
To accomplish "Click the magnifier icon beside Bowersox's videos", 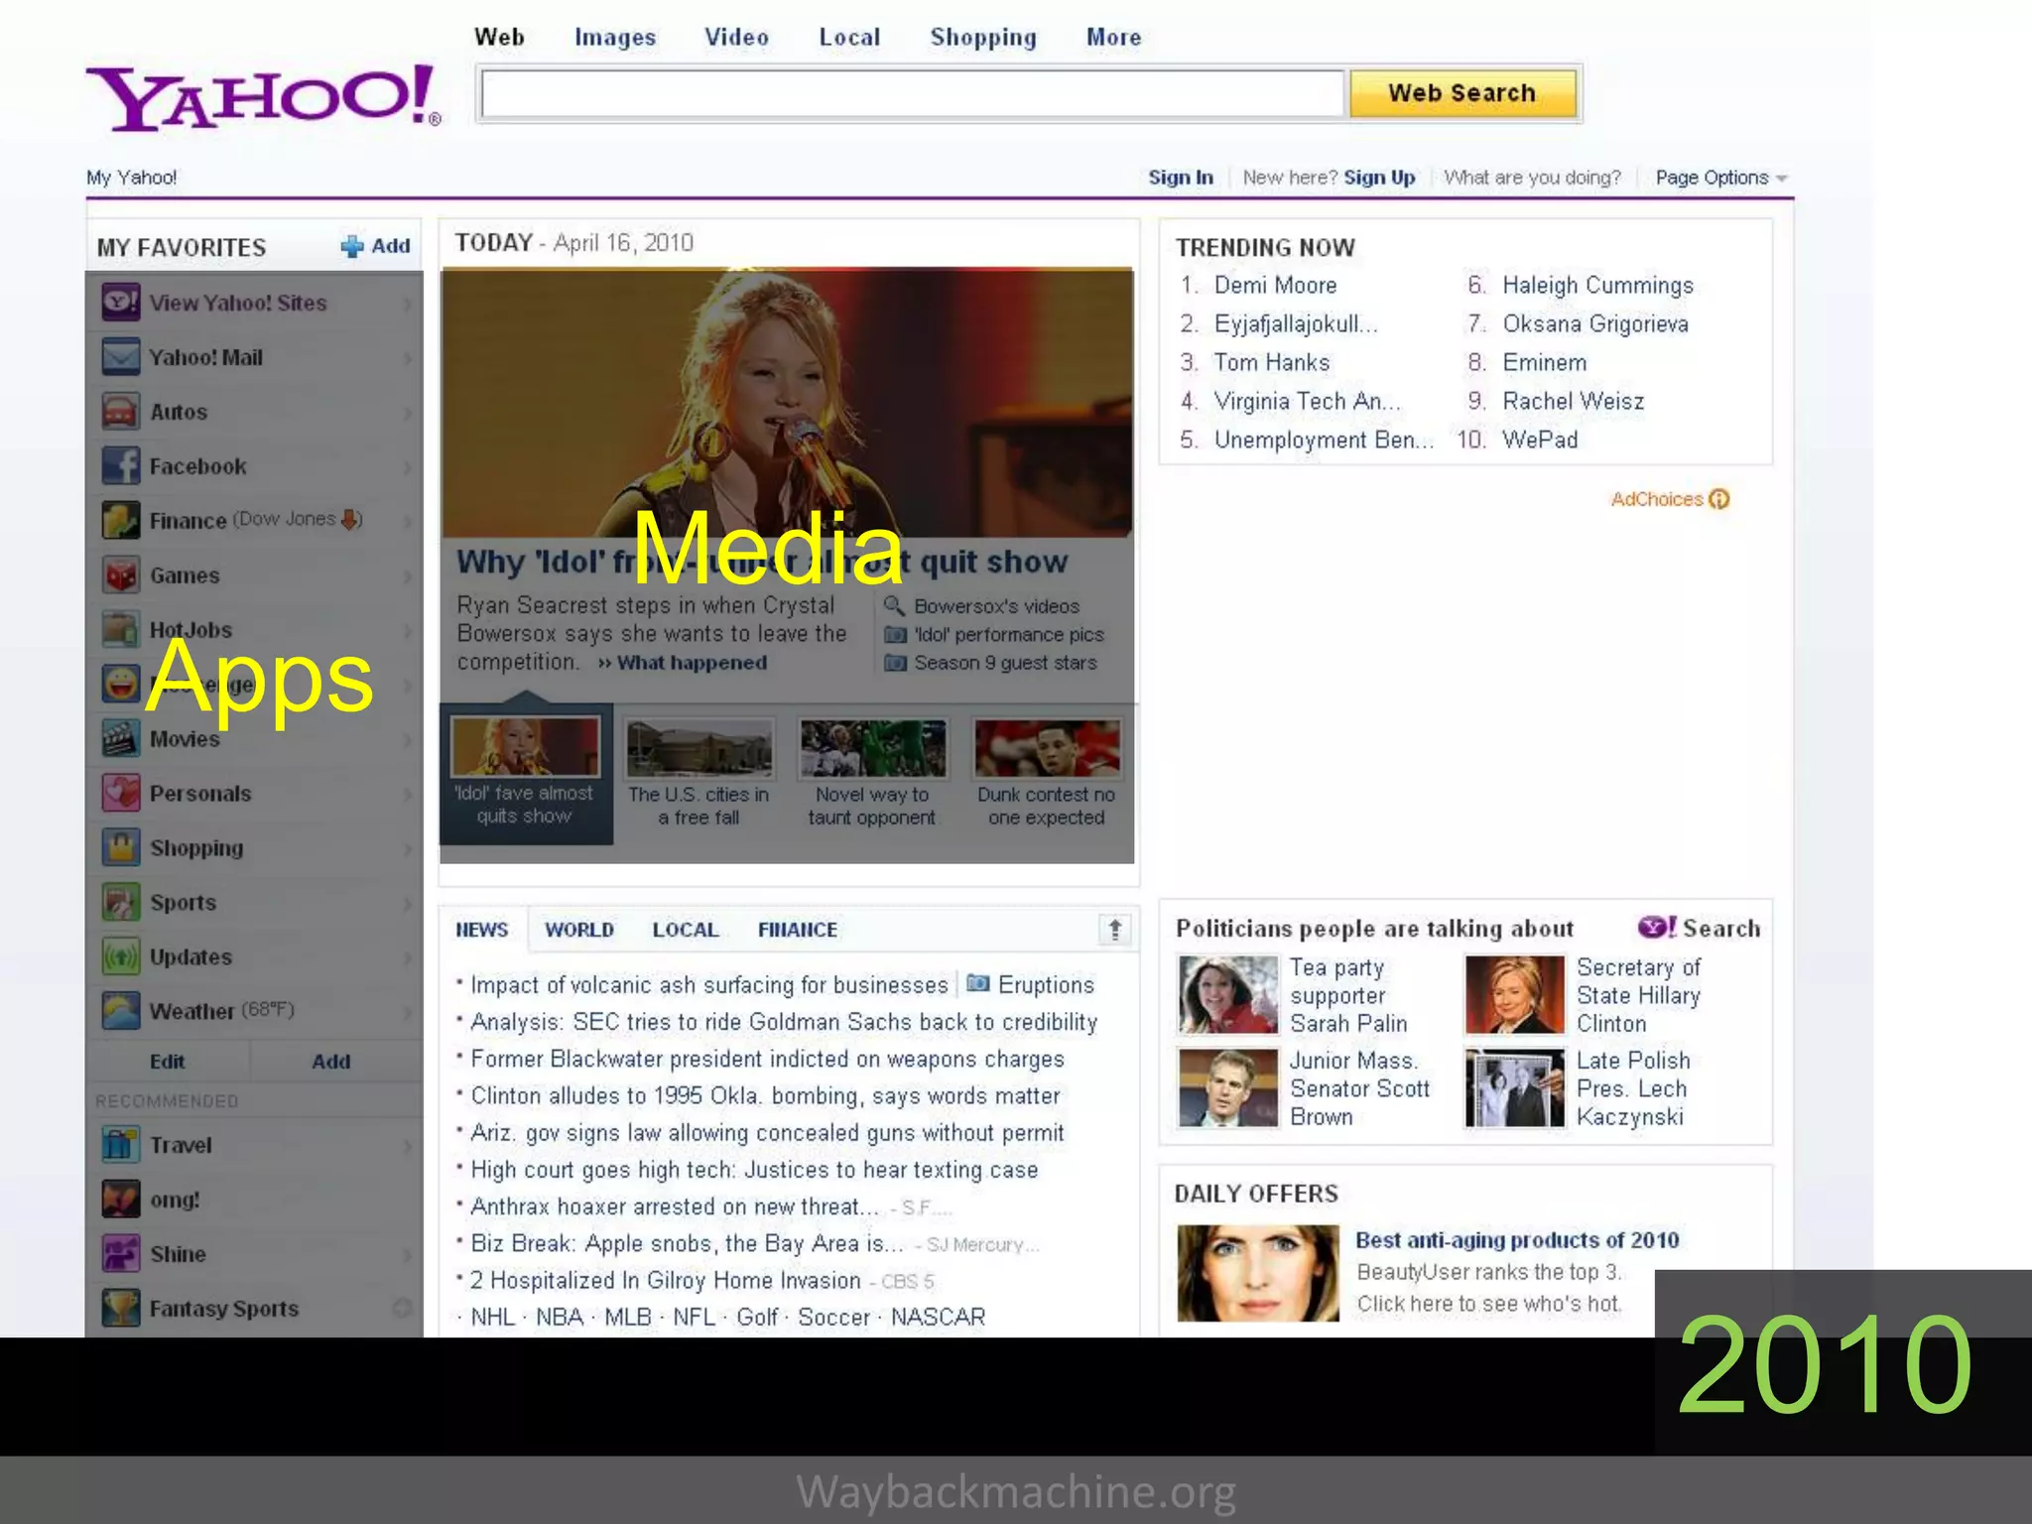I will (x=894, y=605).
